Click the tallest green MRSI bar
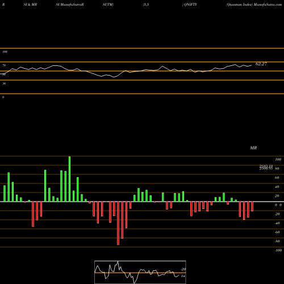Image resolution: width=284 pixels, height=284 pixels. pos(69,179)
